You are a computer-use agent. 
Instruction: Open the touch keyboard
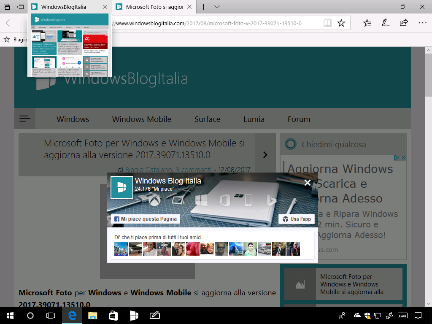pos(403,316)
